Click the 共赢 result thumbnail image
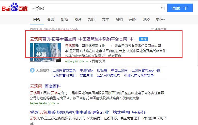198x125 pixels. pyautogui.click(x=45, y=53)
